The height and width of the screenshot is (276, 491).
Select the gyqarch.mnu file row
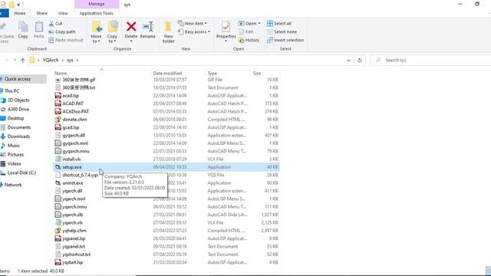166,151
